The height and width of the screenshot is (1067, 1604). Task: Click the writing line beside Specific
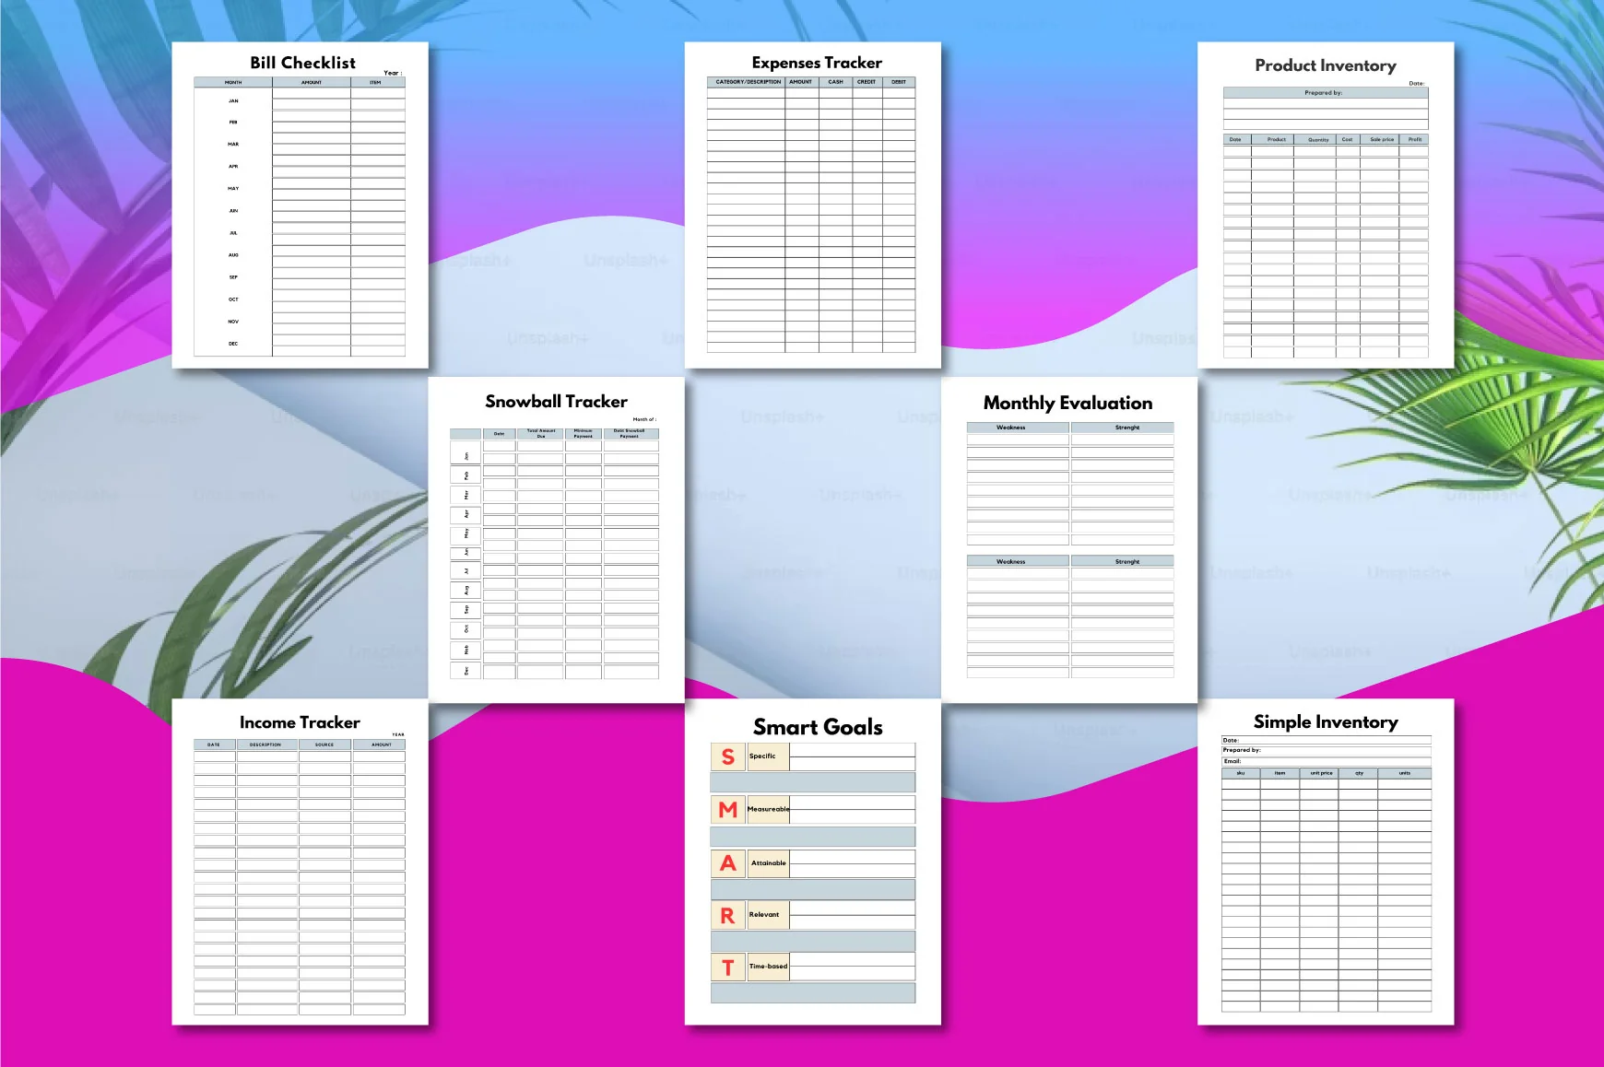[x=853, y=757]
